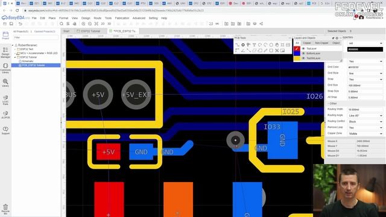Select the Group/Ungroup tool in PCB Tools
Screen dimensions: 386x217
coord(277,51)
